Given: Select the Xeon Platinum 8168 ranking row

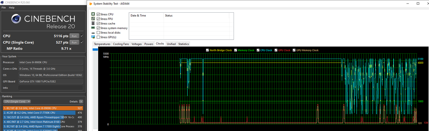Looking at the screenshot, I should coord(43,122).
